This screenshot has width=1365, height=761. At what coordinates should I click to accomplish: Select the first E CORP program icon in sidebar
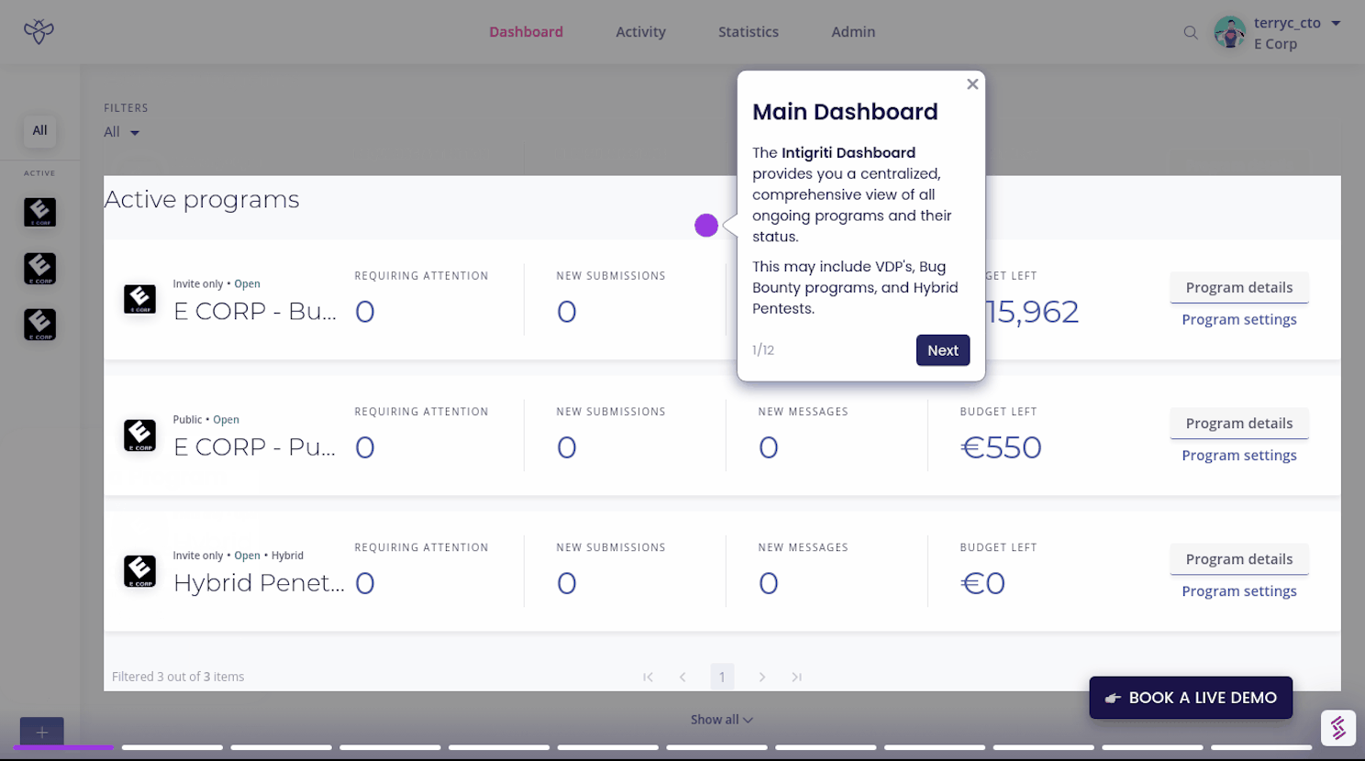pos(39,212)
